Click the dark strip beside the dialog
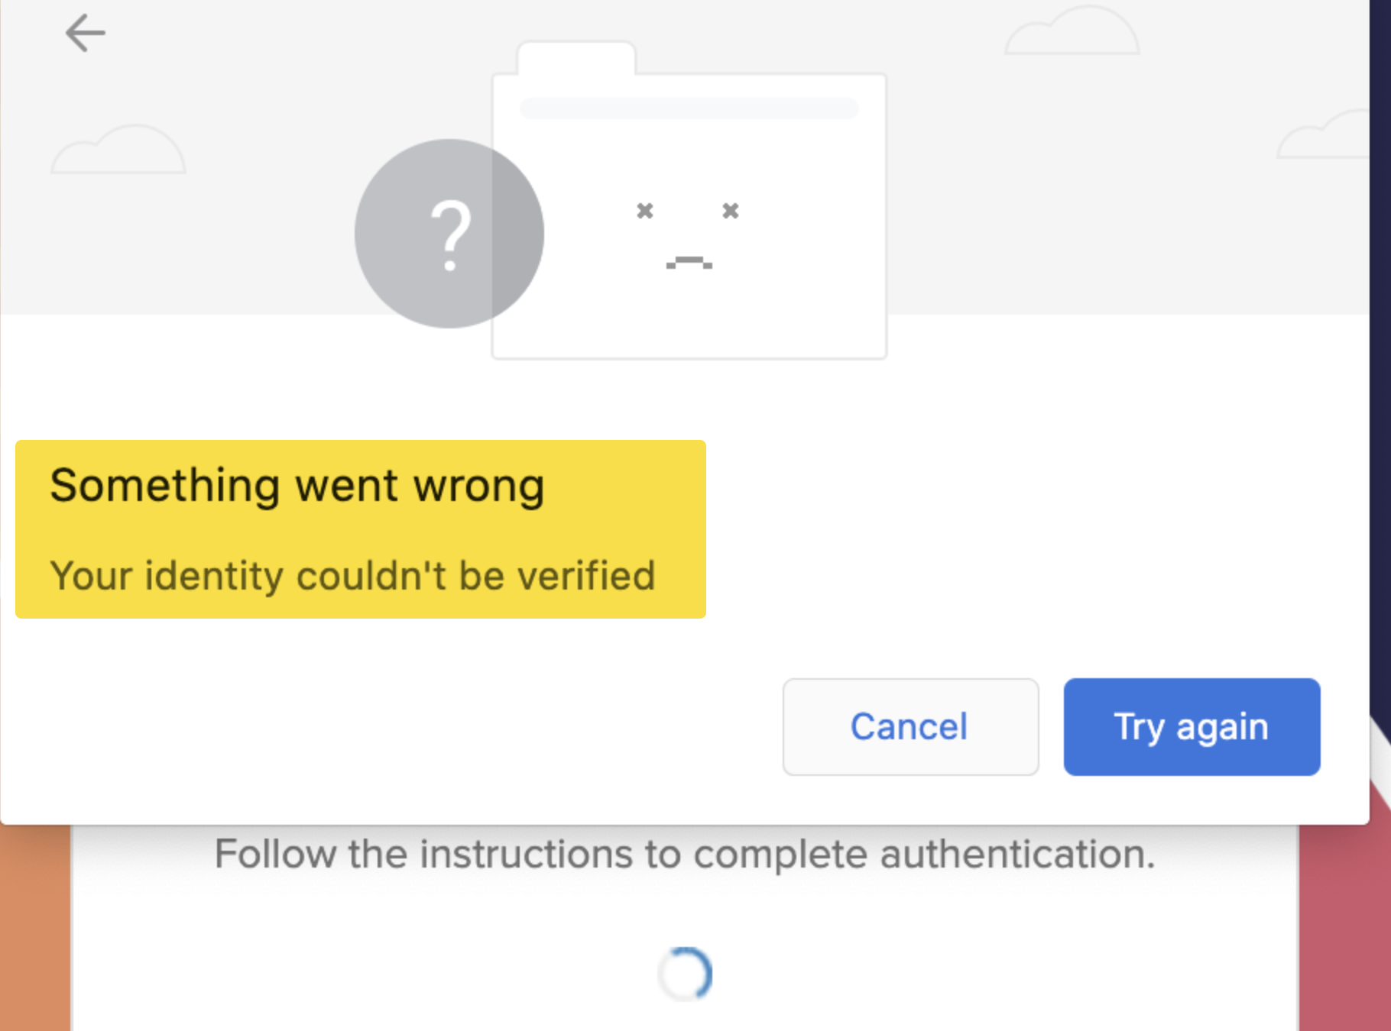 point(1380,305)
